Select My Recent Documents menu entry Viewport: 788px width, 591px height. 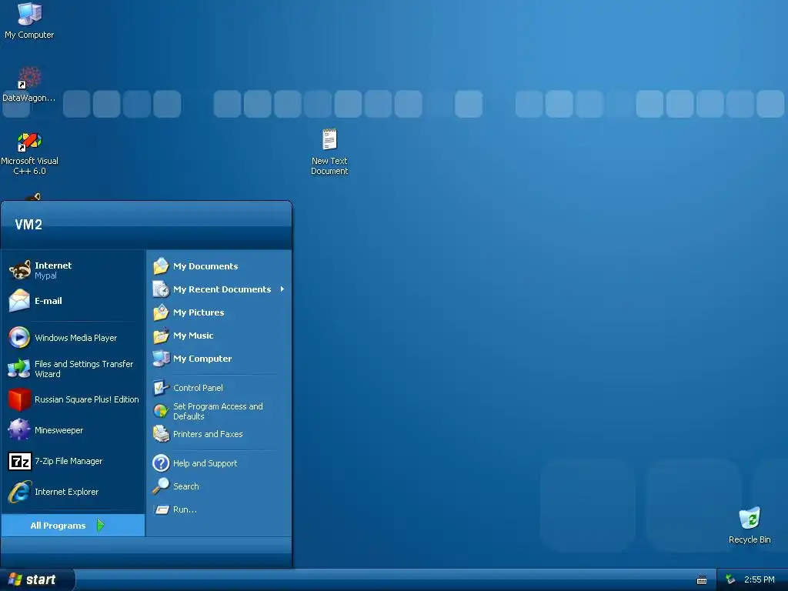(x=219, y=289)
